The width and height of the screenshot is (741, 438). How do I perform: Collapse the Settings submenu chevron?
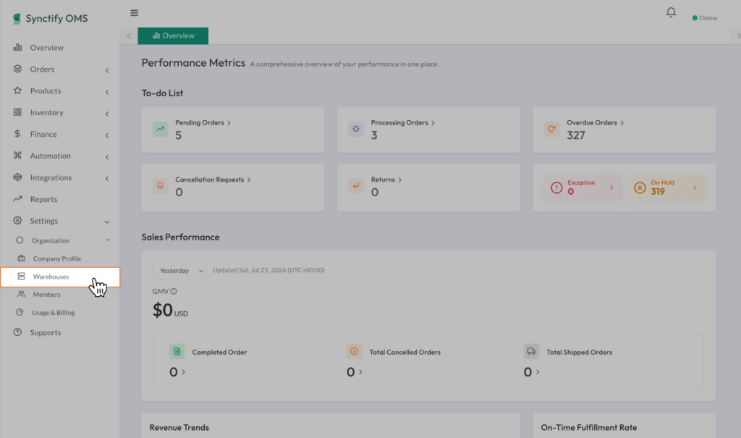pos(107,222)
